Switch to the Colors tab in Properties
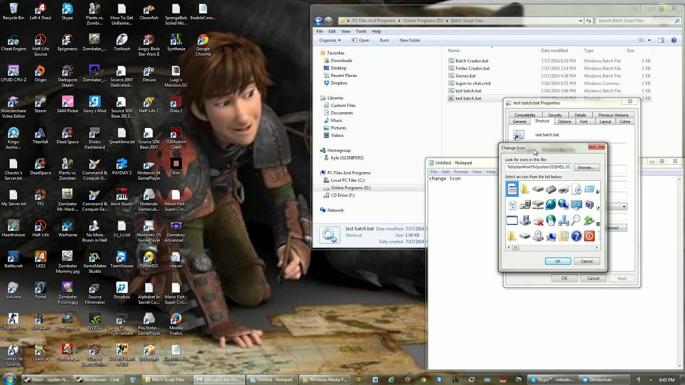 (625, 121)
